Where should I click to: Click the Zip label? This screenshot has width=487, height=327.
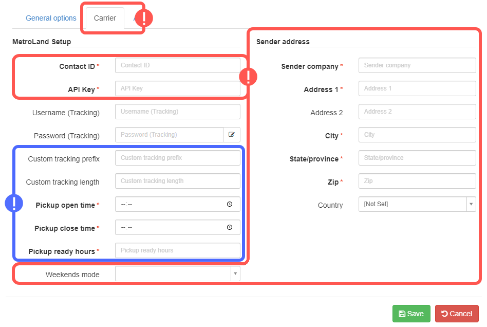pos(333,182)
